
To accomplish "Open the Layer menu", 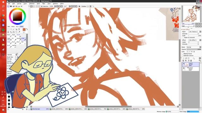I will (25, 4).
